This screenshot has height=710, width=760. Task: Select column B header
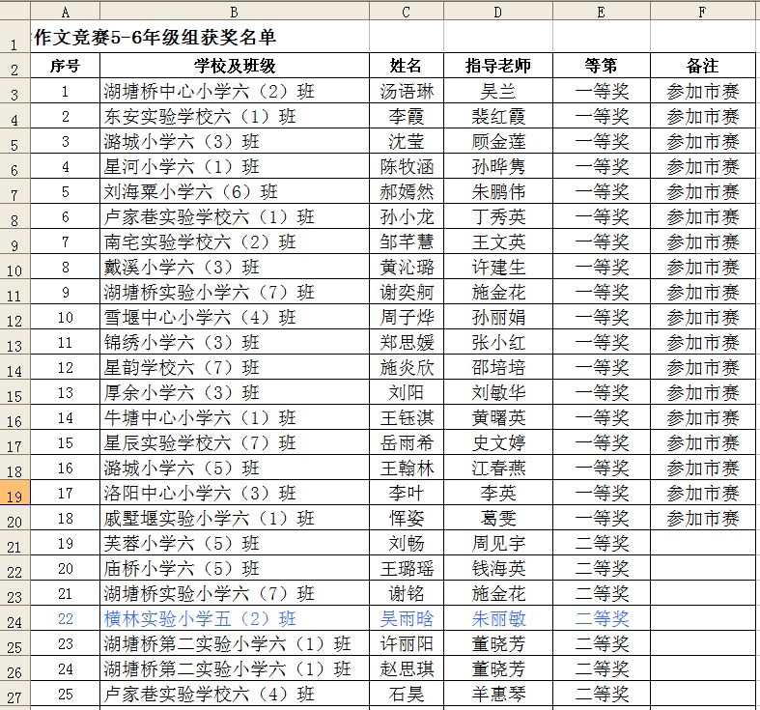pyautogui.click(x=235, y=12)
